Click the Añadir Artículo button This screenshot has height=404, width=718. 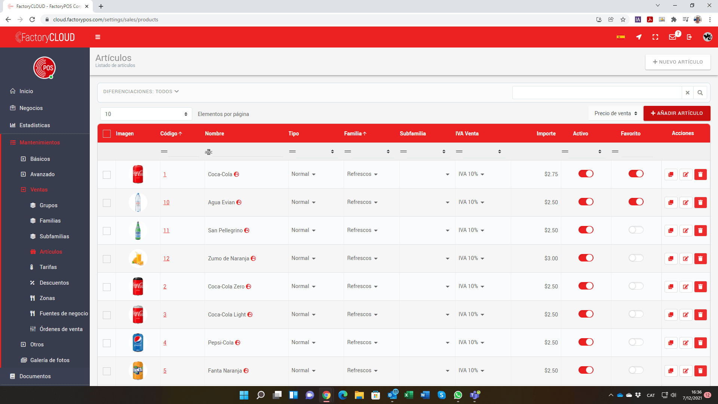click(x=677, y=113)
